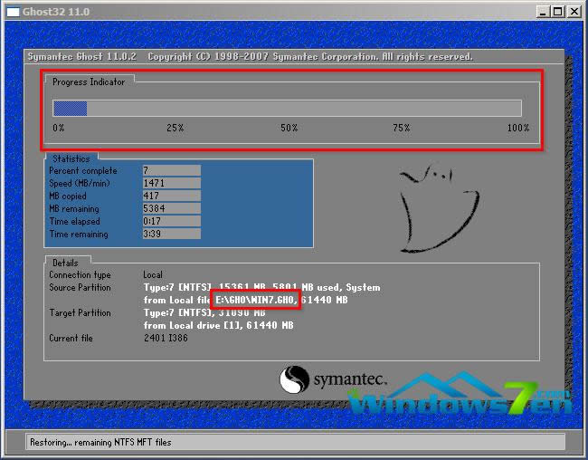588x460 pixels.
Task: Maximize the Ghost32 window
Action: pos(556,11)
